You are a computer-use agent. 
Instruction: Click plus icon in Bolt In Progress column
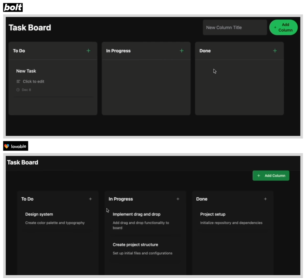point(182,51)
